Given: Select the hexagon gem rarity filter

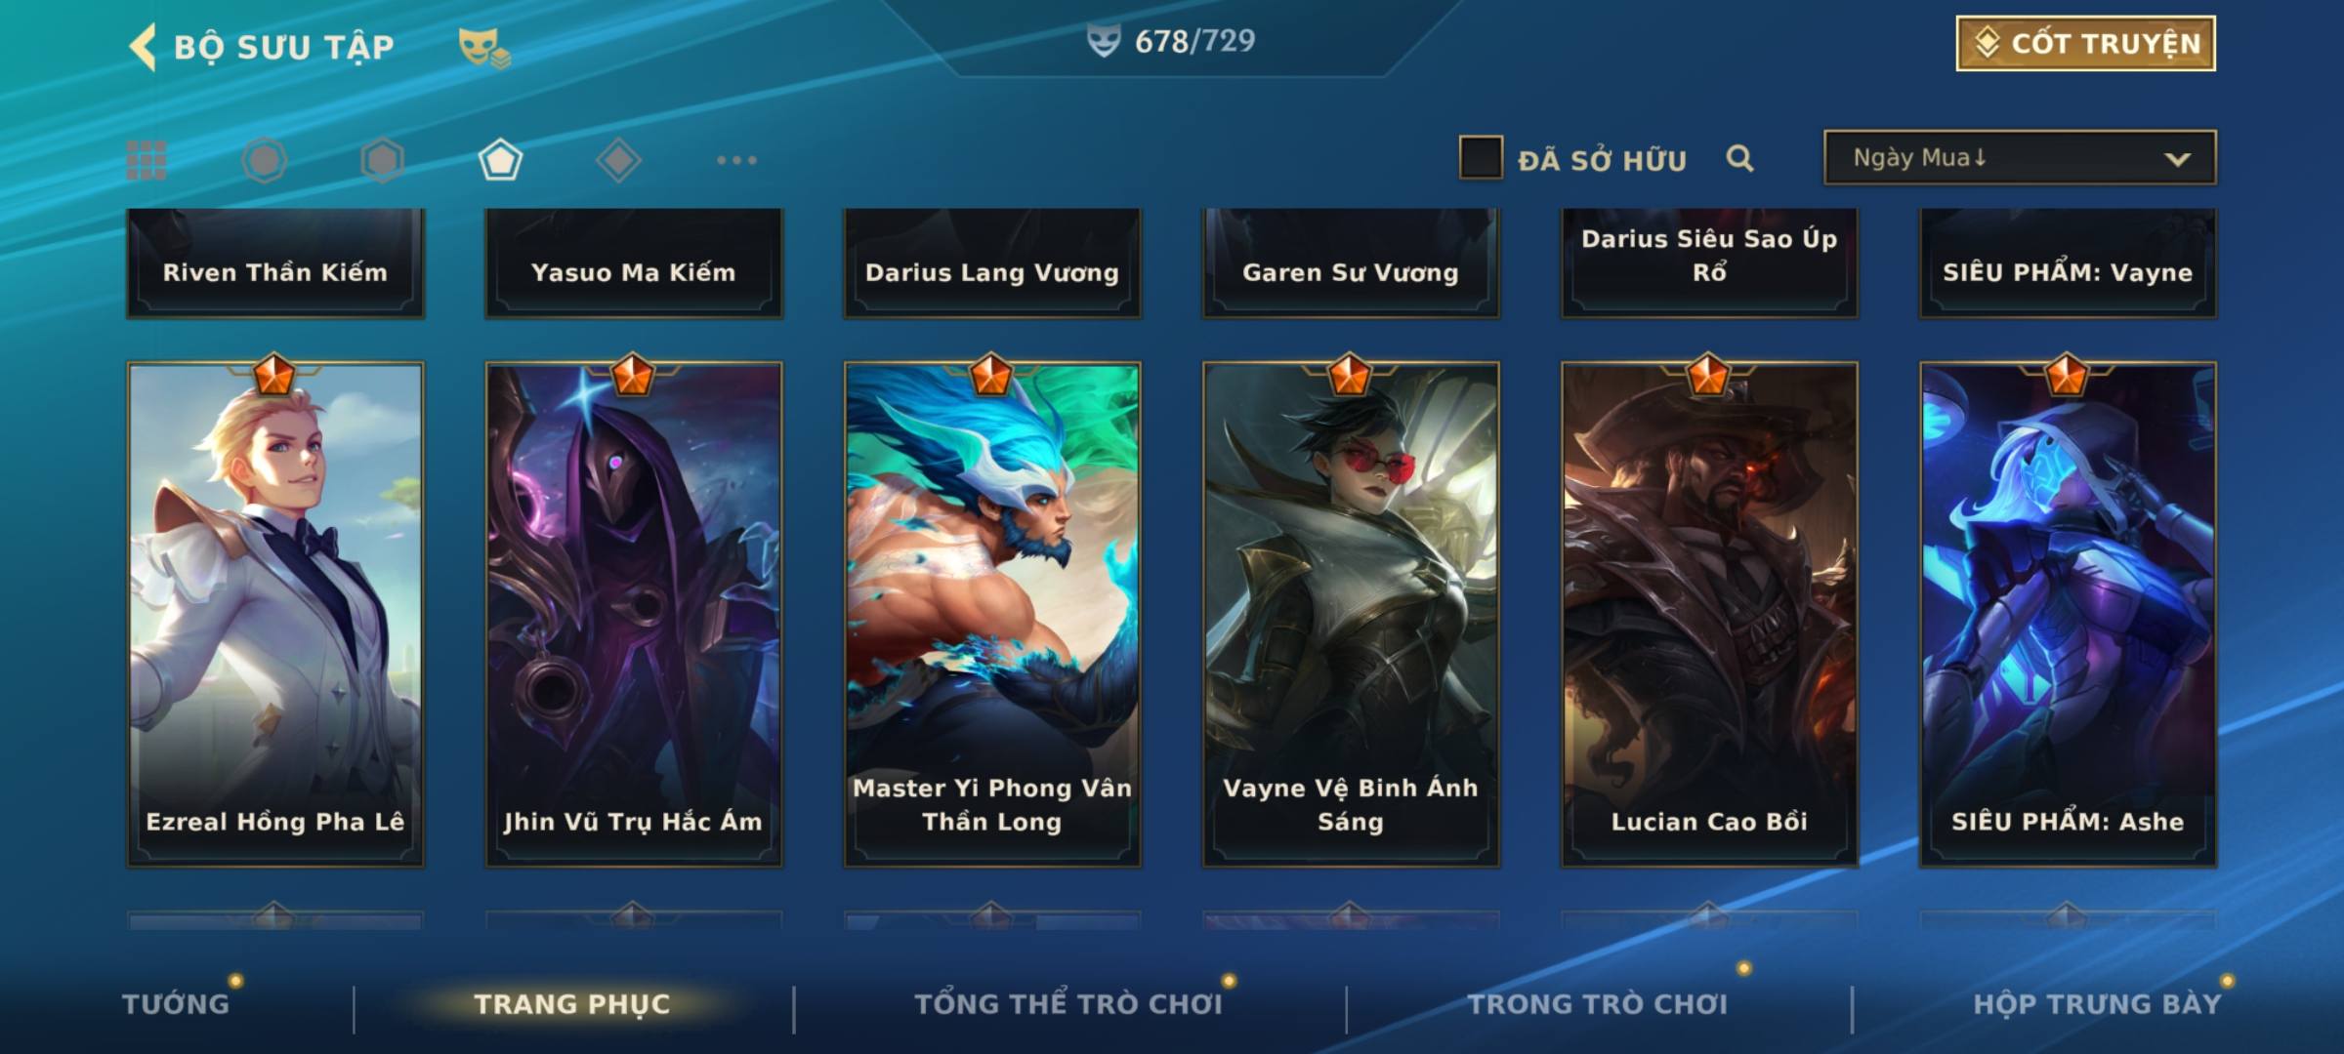Looking at the screenshot, I should tap(382, 160).
